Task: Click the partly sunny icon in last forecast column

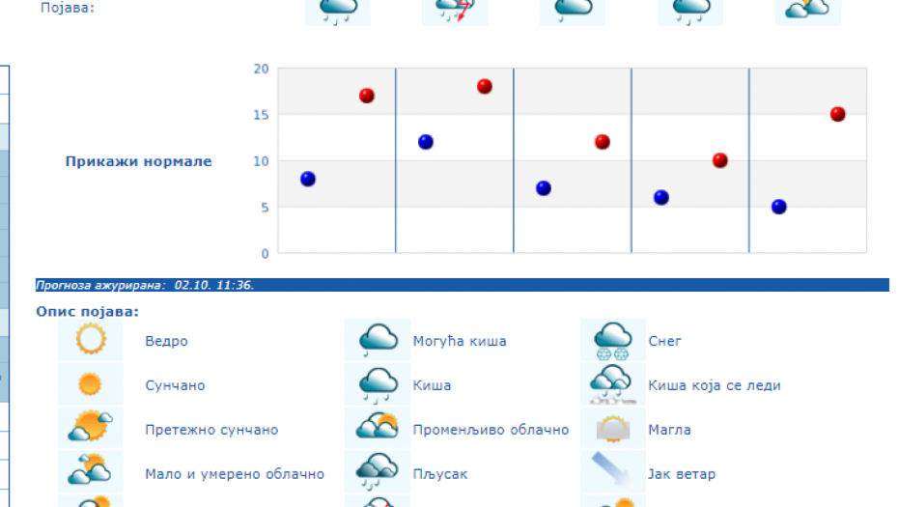Action: [x=807, y=10]
